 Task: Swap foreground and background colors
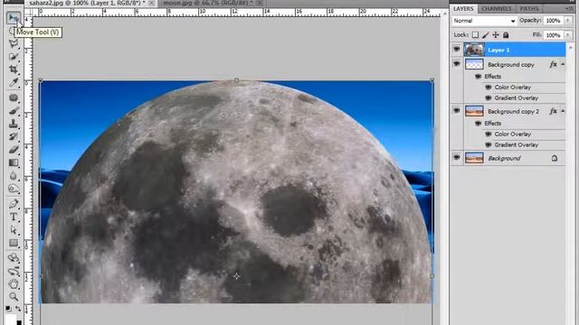(18, 308)
